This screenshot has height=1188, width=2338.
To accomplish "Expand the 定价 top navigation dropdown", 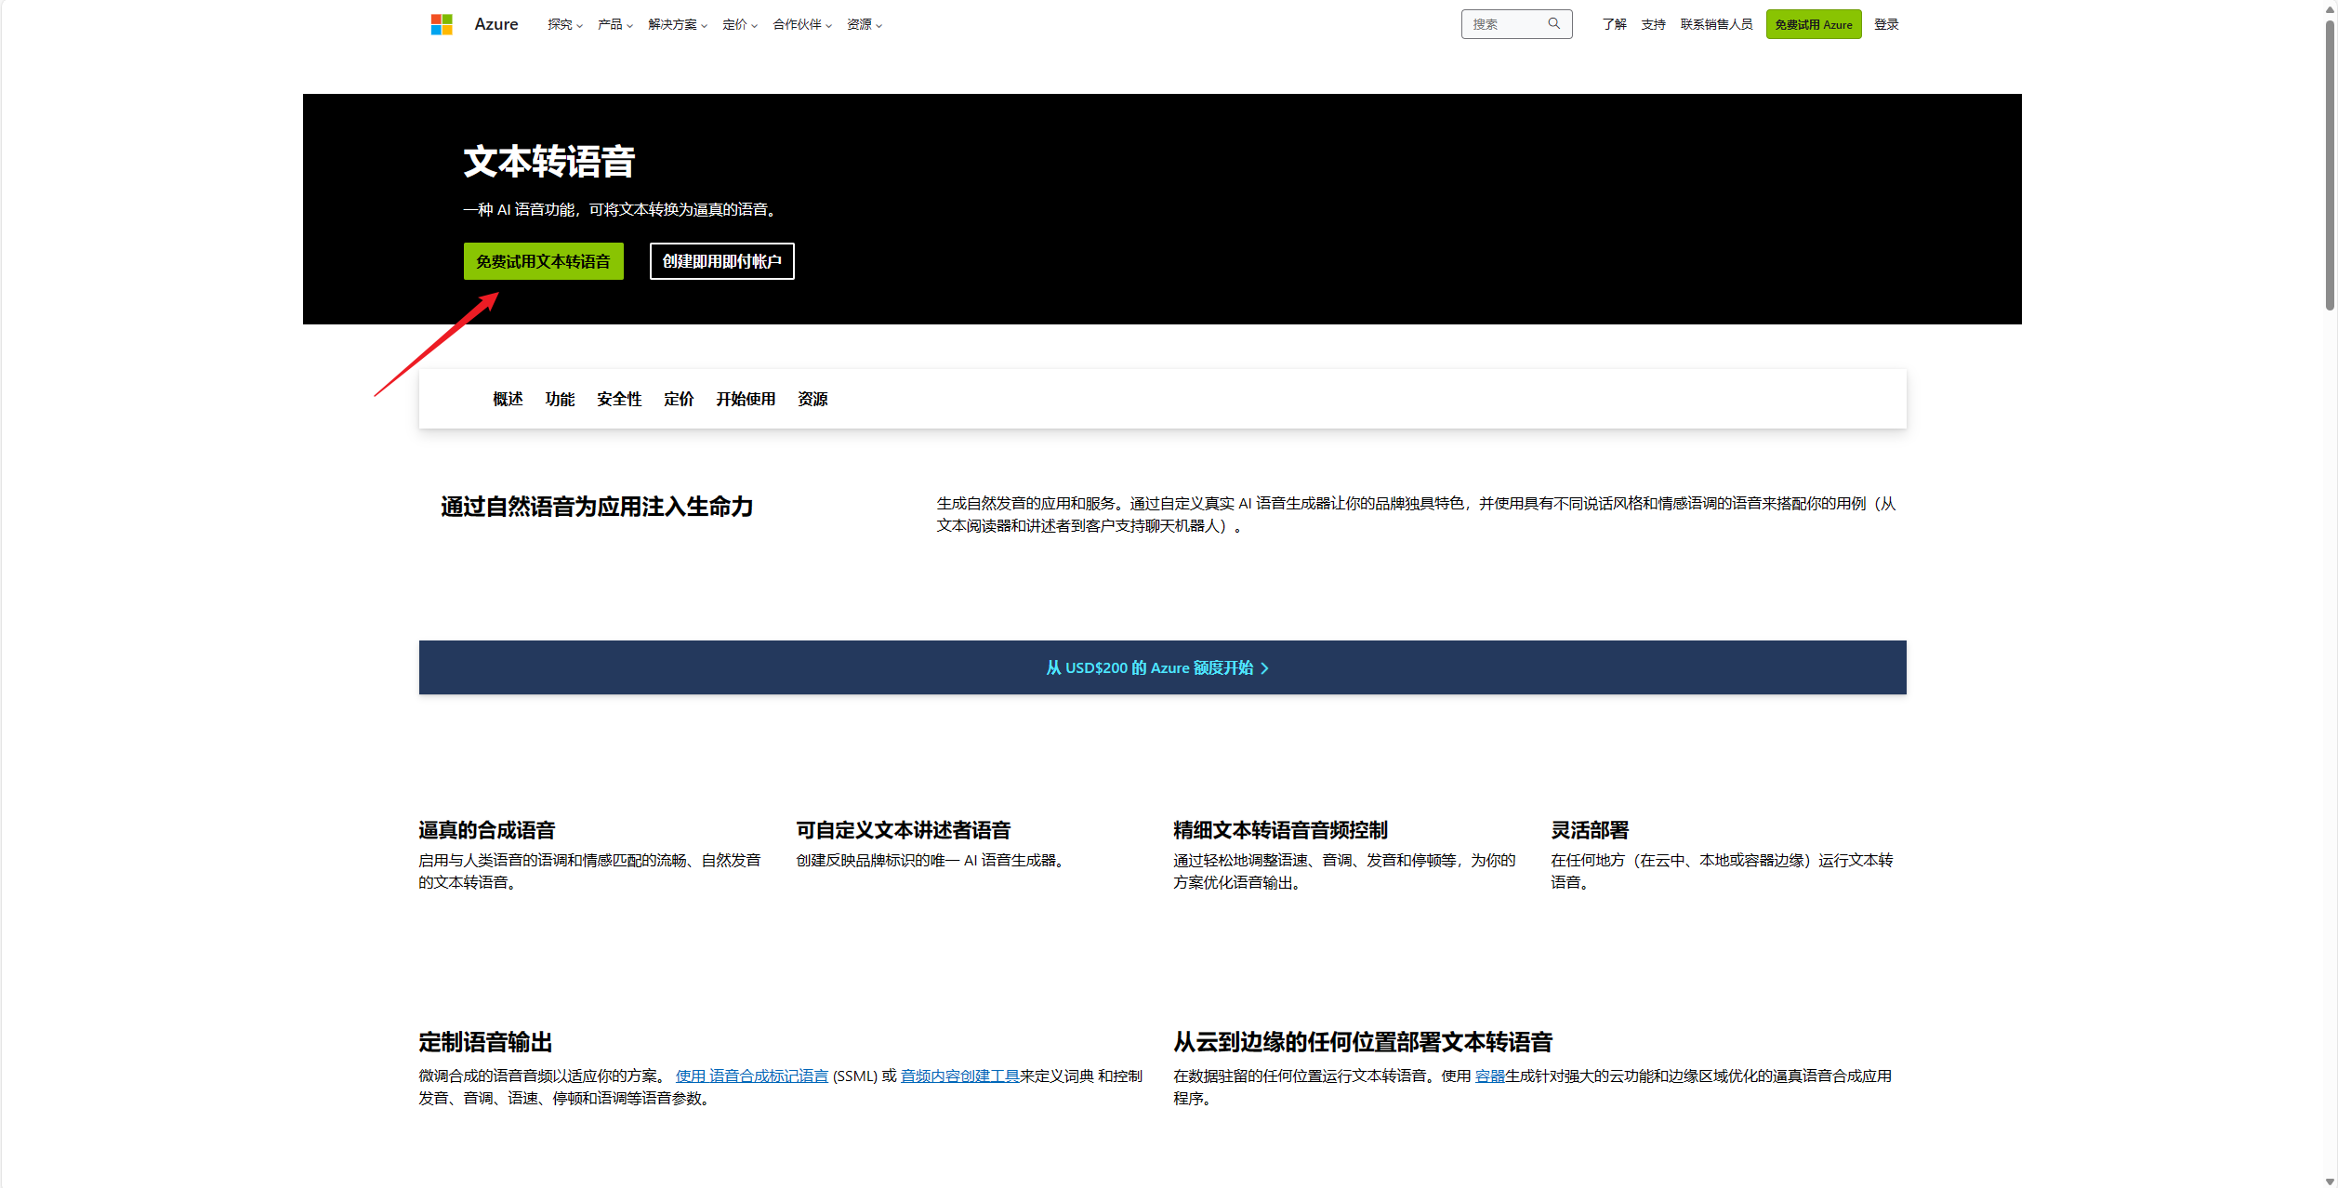I will click(739, 25).
